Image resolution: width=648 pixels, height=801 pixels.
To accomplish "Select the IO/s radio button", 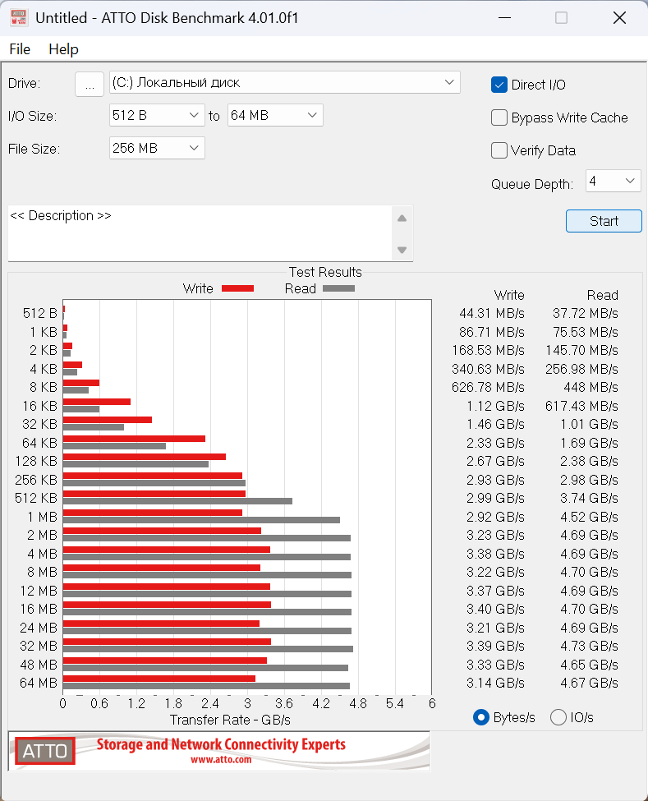I will [558, 717].
